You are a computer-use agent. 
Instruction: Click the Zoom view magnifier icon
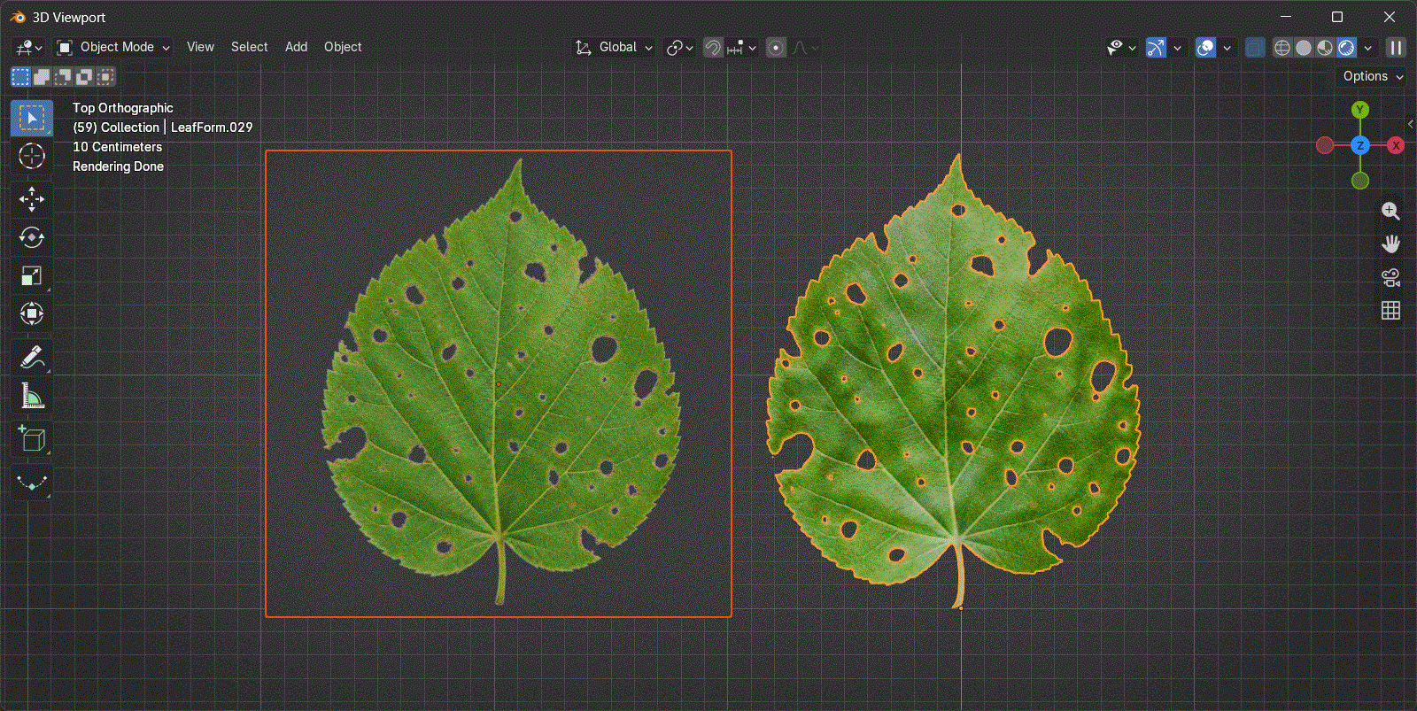pos(1390,211)
